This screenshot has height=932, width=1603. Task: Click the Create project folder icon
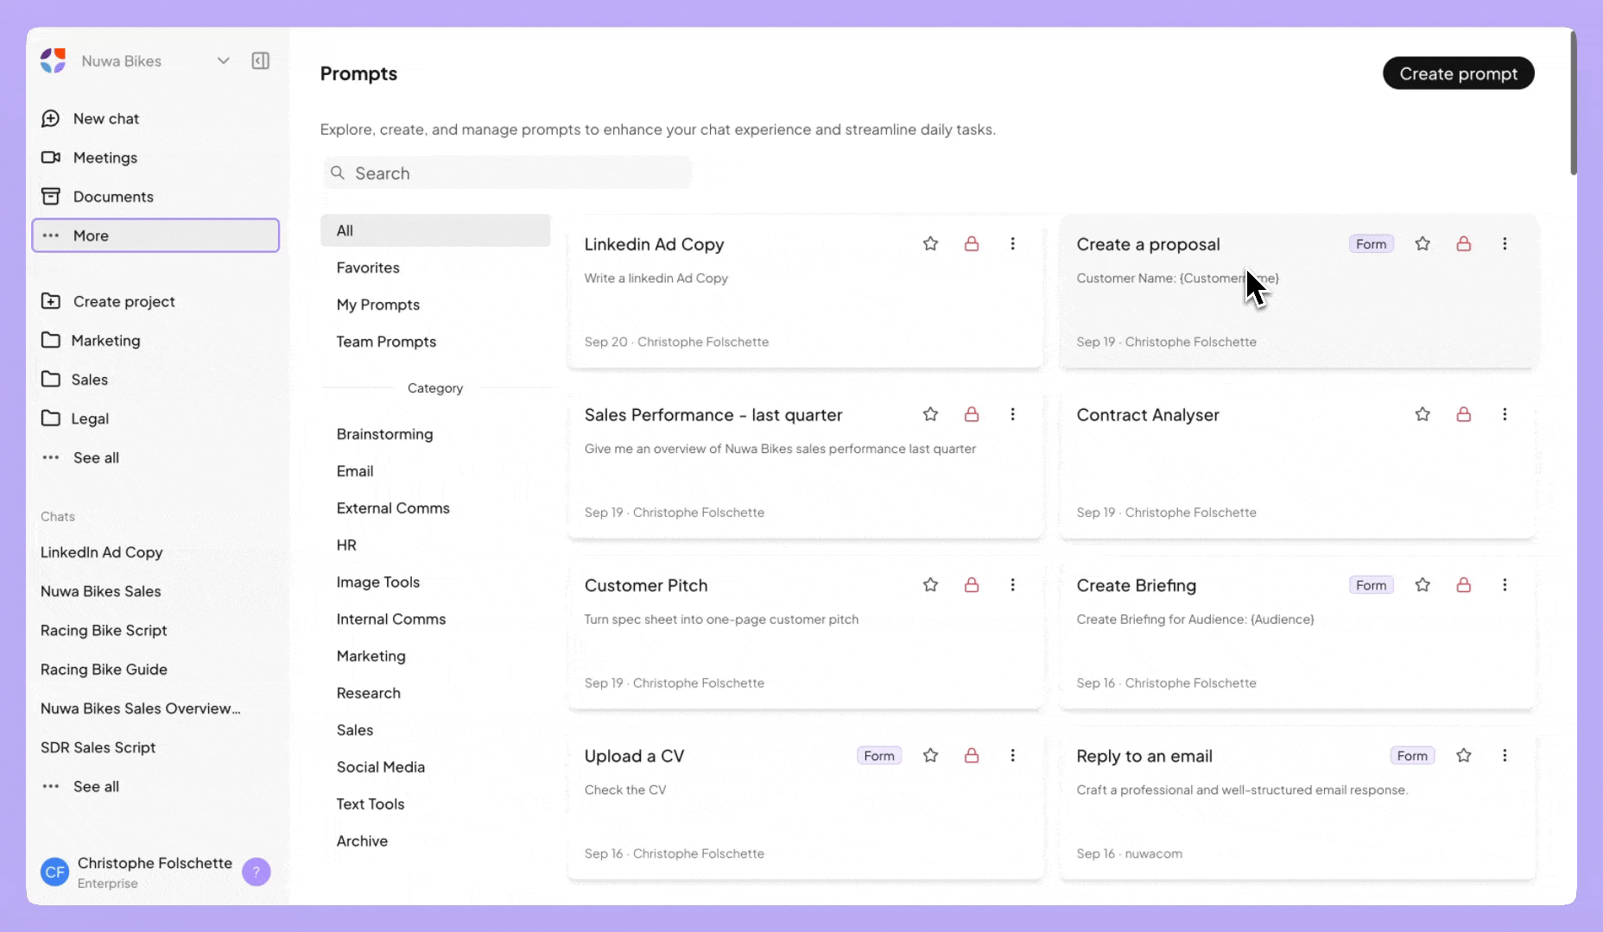pos(51,301)
